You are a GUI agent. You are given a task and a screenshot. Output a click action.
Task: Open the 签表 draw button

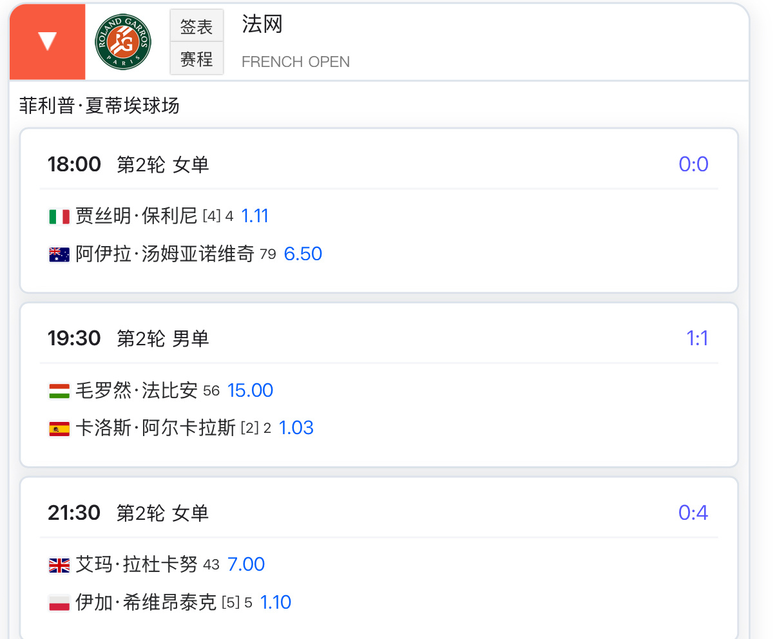pos(197,26)
